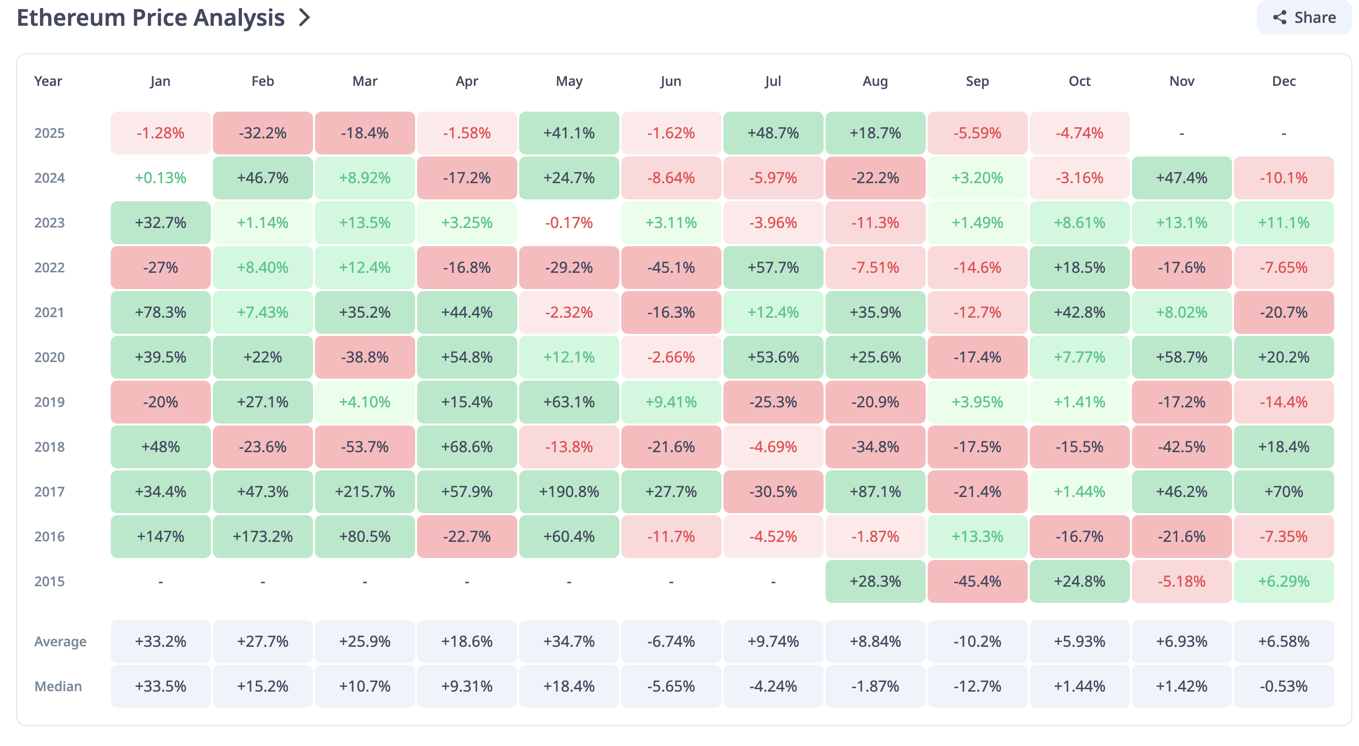Select the +190.8% cell for May 2017
This screenshot has height=746, width=1359.
point(569,491)
